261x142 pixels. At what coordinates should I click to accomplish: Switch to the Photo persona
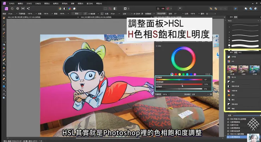6,8
